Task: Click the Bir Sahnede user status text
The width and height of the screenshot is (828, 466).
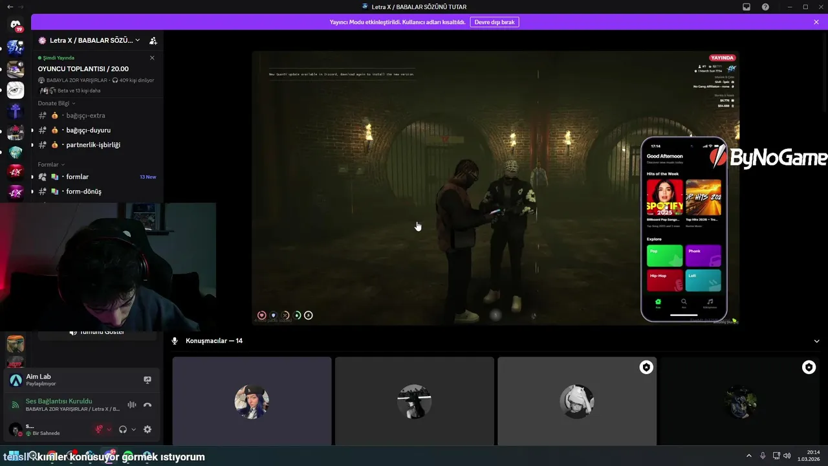Action: point(46,433)
